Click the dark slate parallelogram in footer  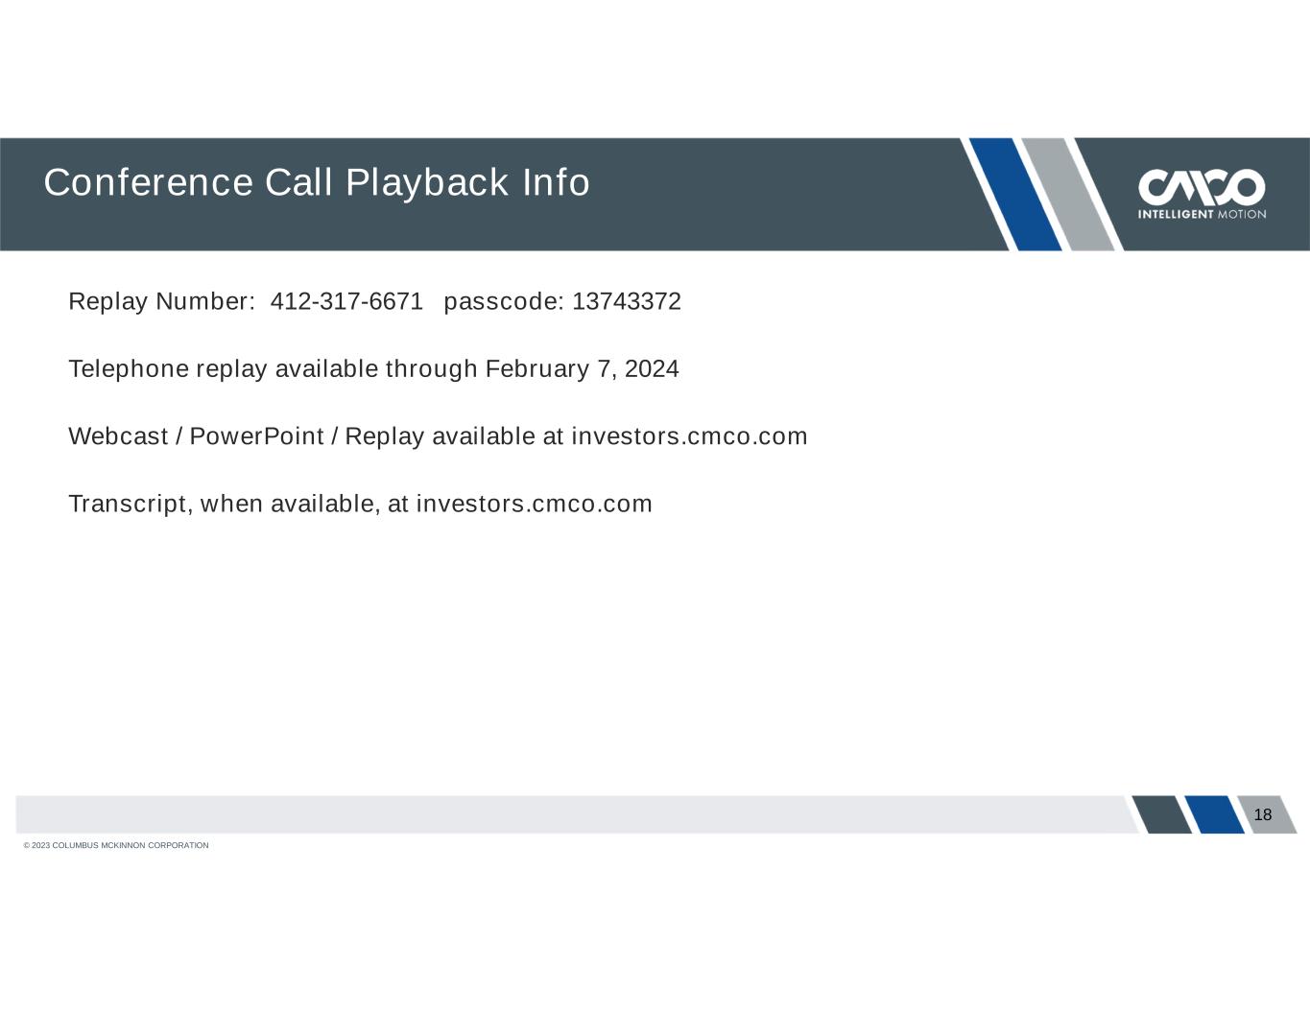click(x=1162, y=814)
